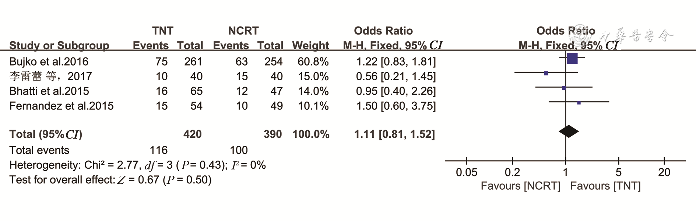Click the NCRT group header

243,31
